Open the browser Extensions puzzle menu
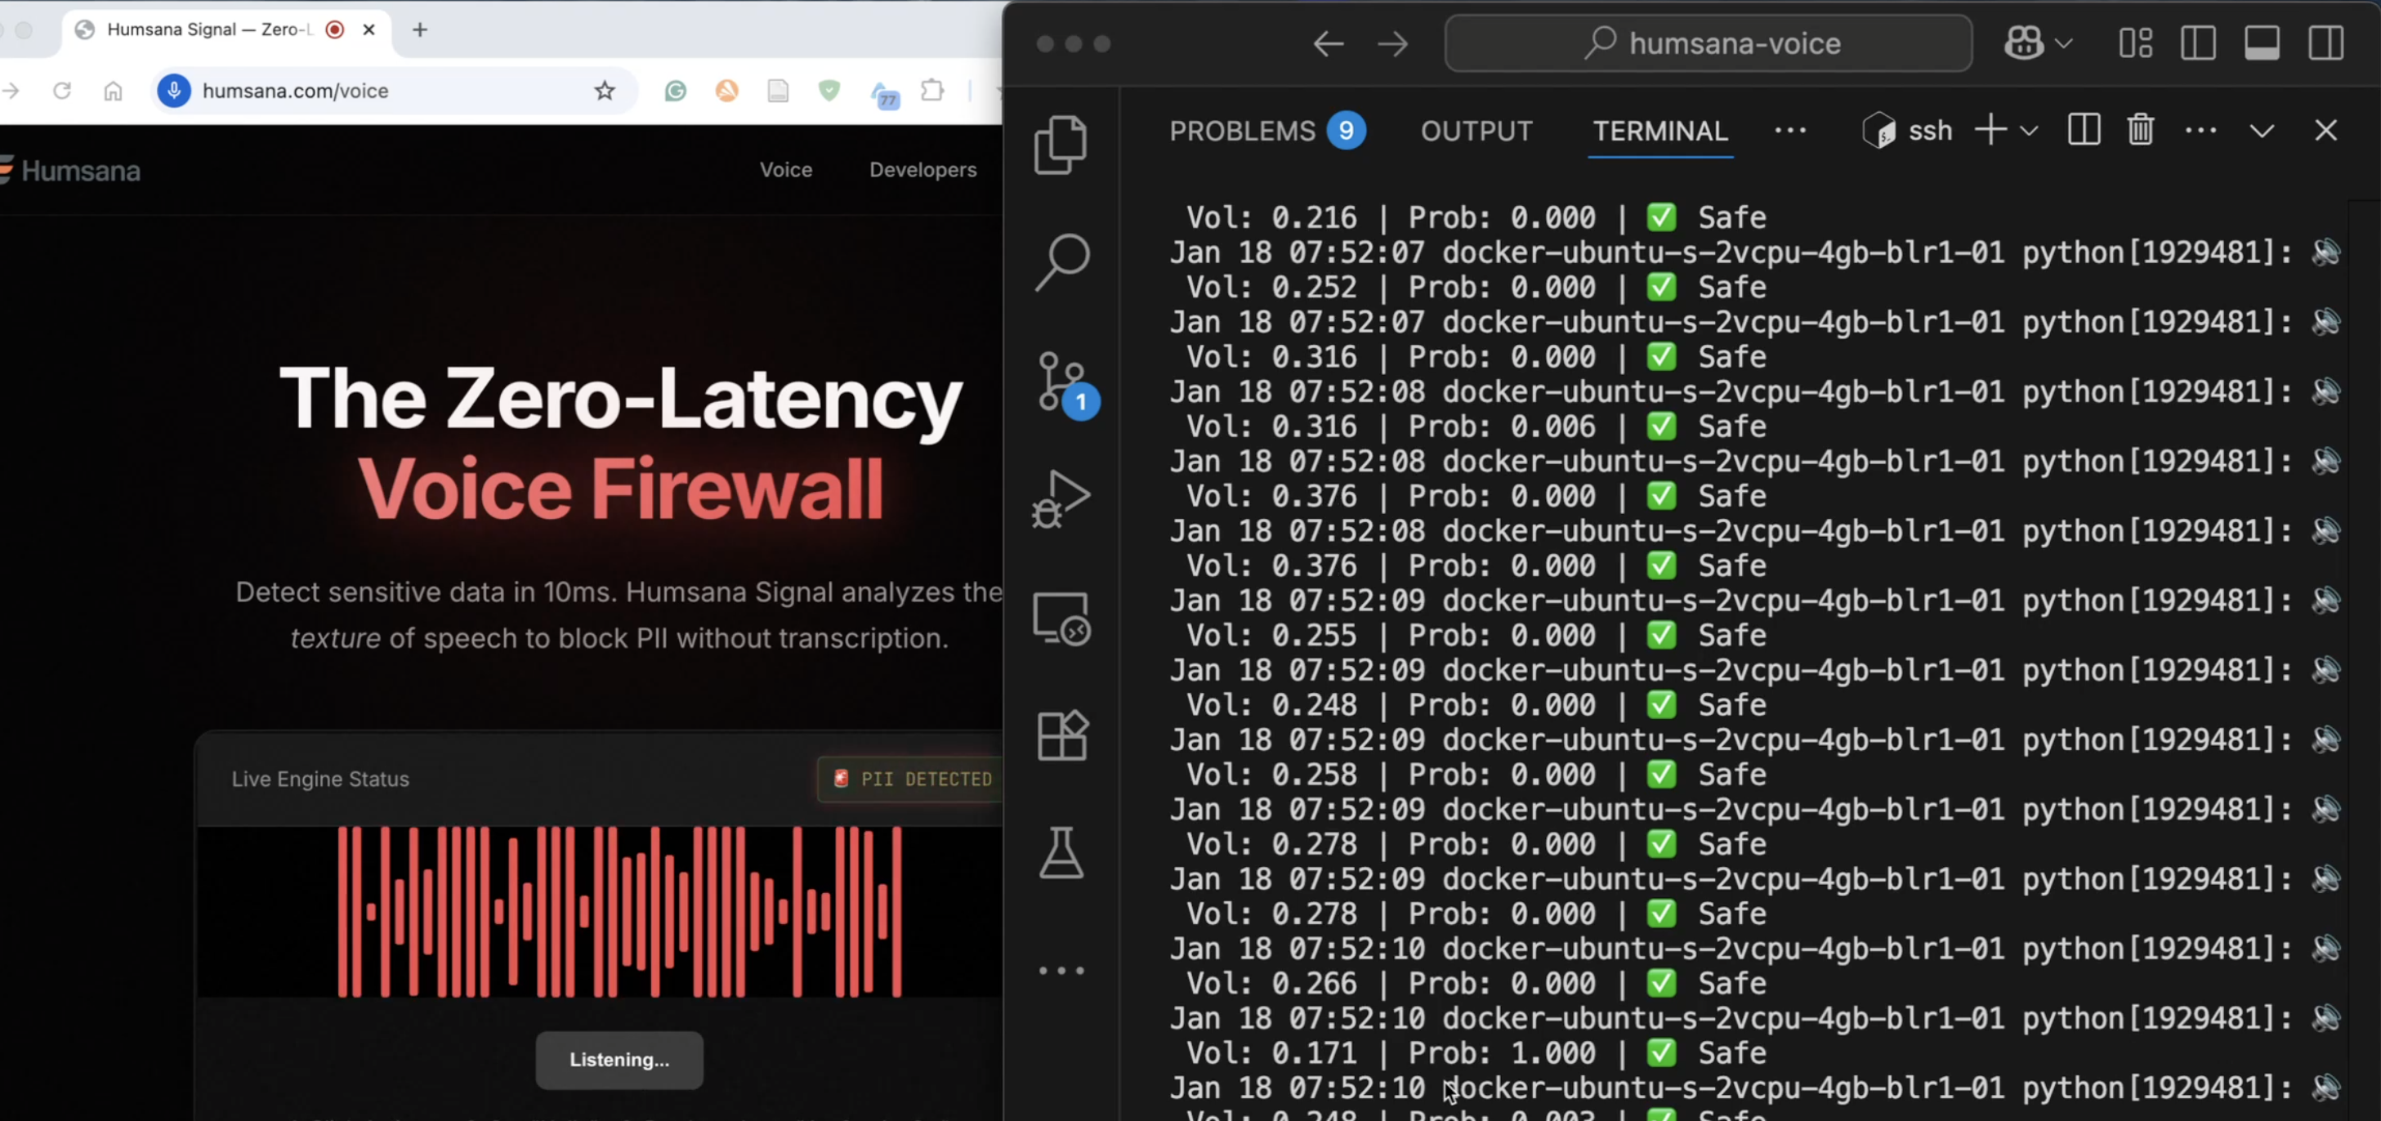 tap(932, 91)
